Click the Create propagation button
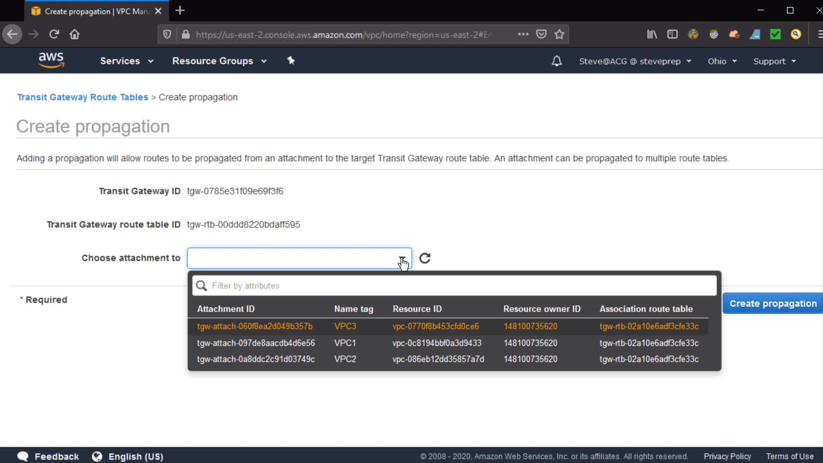The height and width of the screenshot is (463, 823). coord(772,304)
